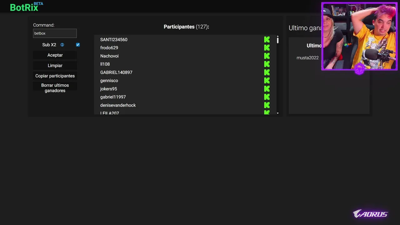
Task: Click the Kick icon beside GABRIEL140897
Action: click(267, 72)
